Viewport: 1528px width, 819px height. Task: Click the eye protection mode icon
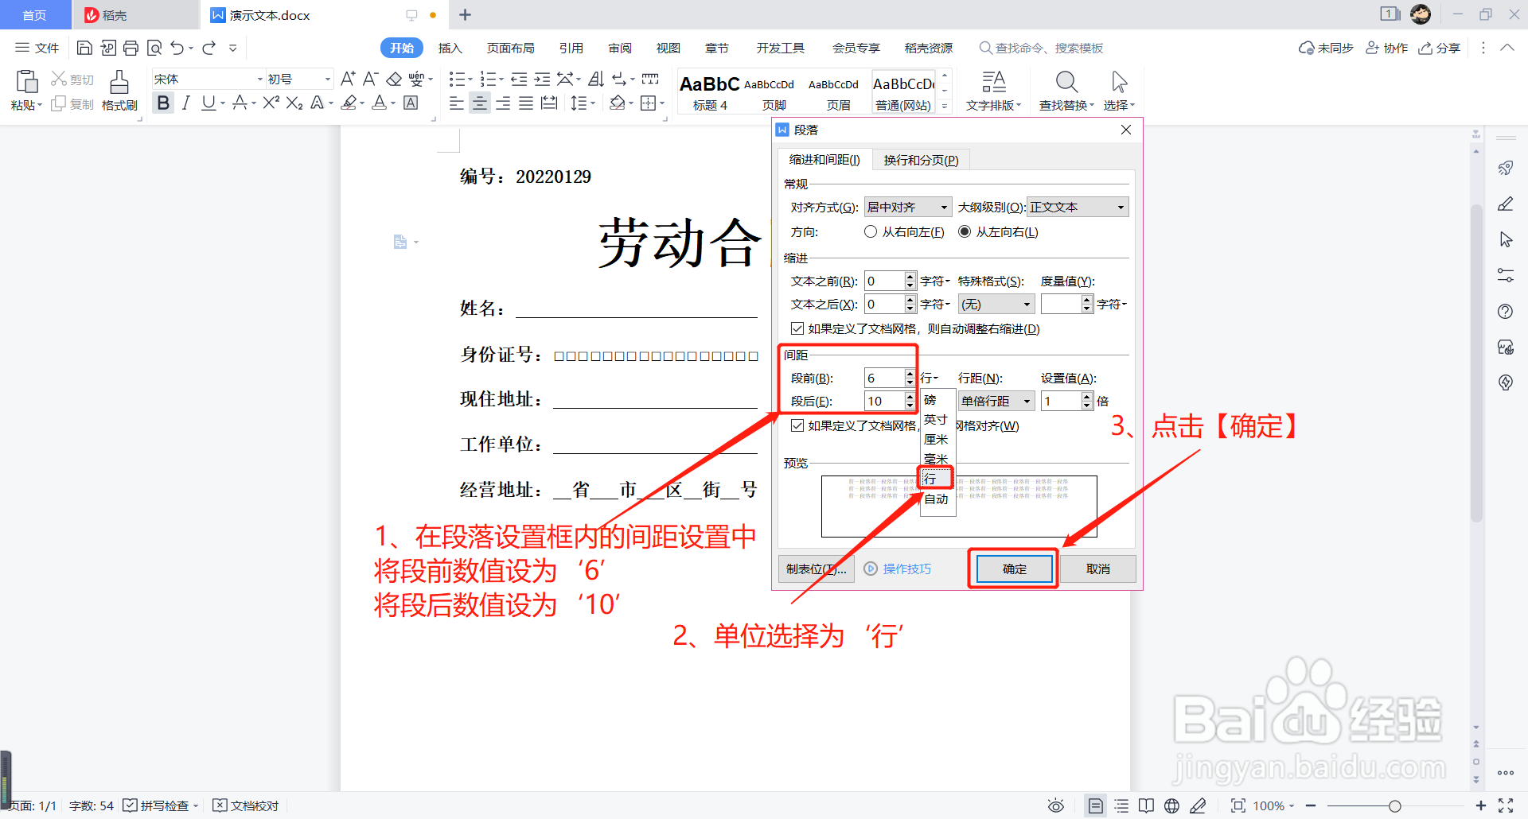1056,805
